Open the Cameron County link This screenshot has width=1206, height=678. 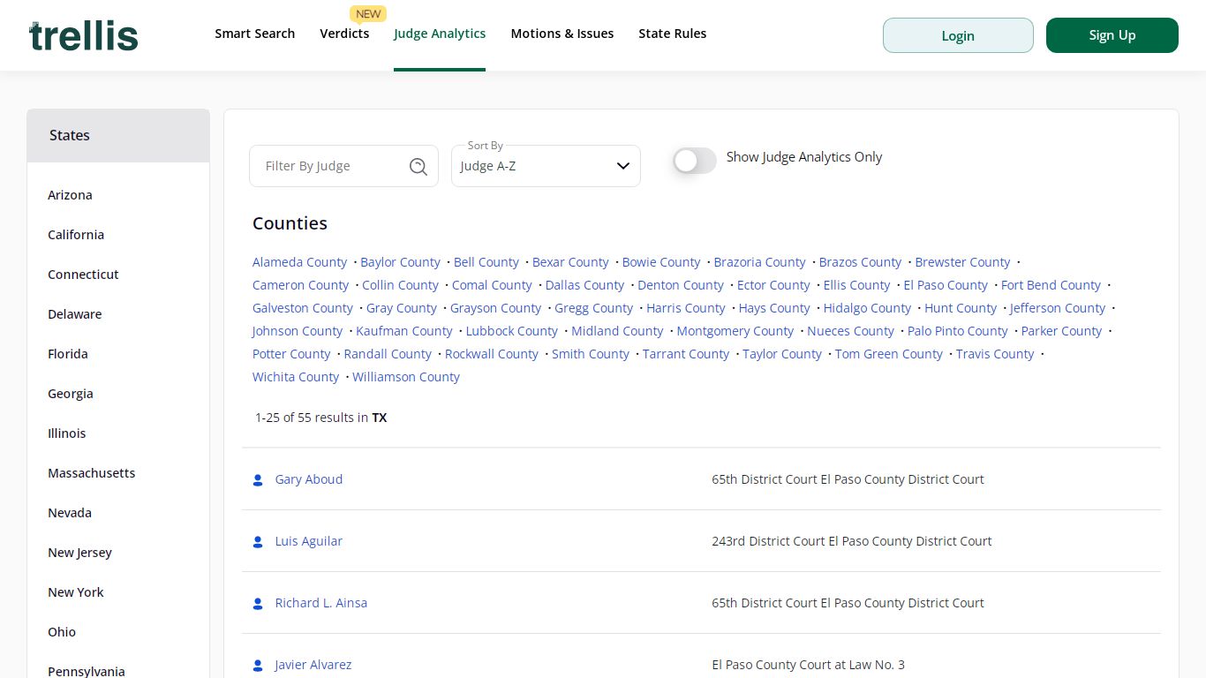pos(301,285)
